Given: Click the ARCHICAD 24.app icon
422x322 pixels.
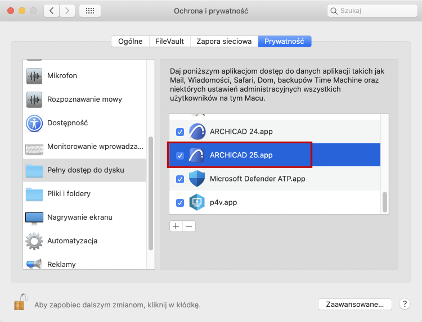Looking at the screenshot, I should tap(197, 131).
